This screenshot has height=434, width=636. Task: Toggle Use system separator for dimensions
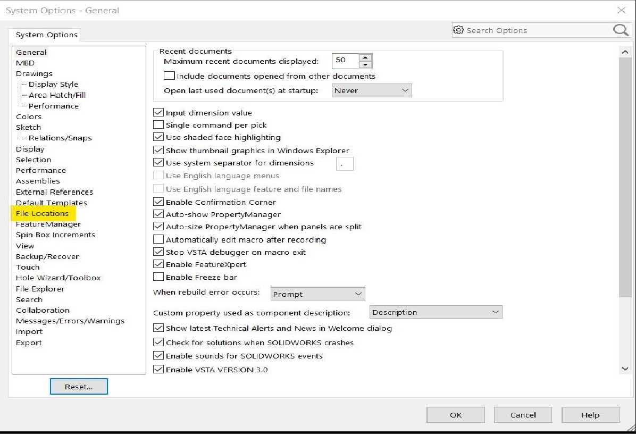point(158,163)
